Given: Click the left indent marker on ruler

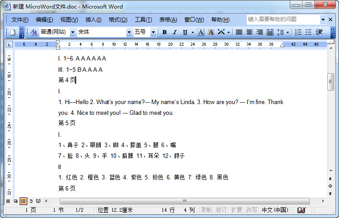Looking at the screenshot, I should point(58,48).
